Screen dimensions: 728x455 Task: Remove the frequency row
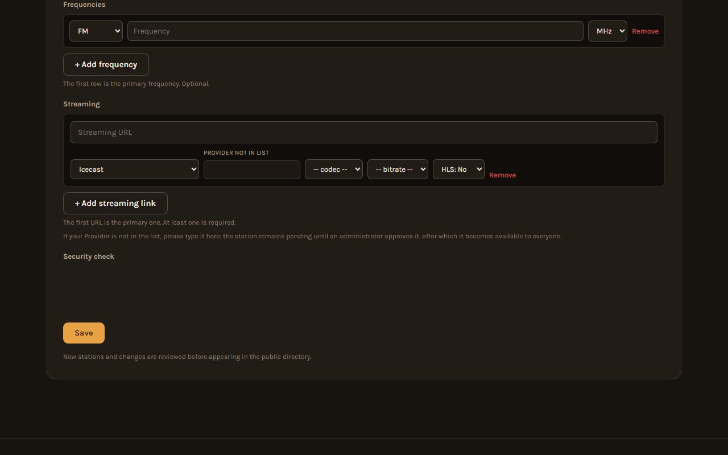(645, 31)
